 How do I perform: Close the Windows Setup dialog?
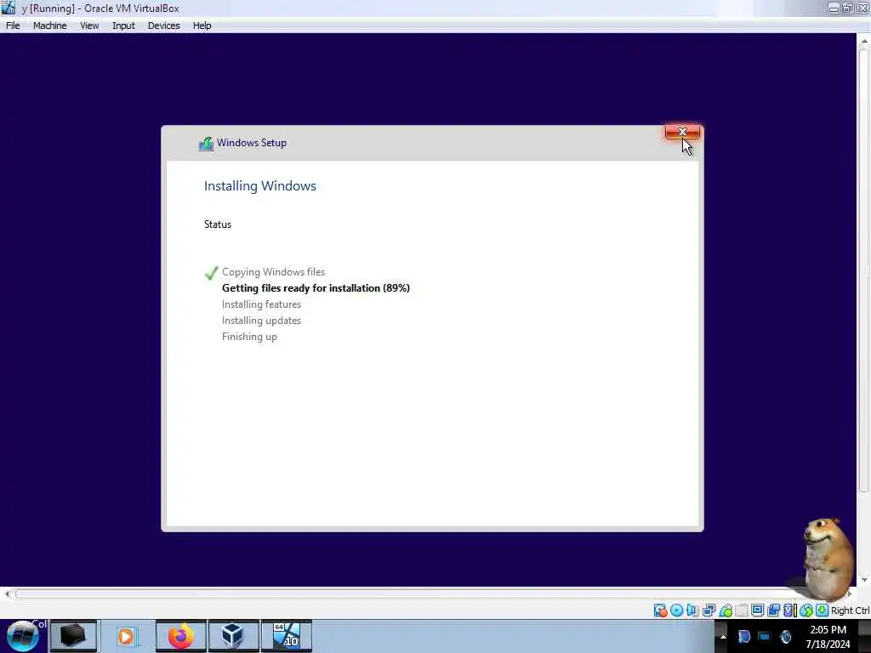[682, 132]
